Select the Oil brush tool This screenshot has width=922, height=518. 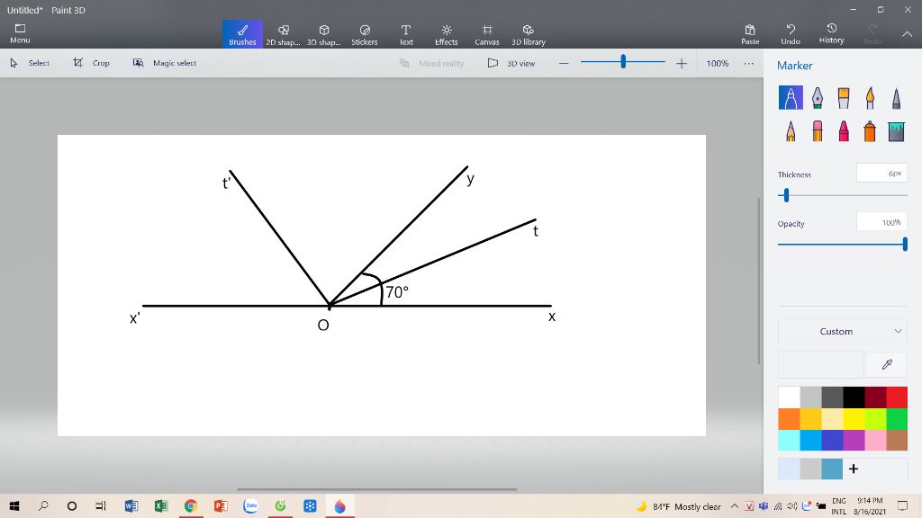coord(844,97)
